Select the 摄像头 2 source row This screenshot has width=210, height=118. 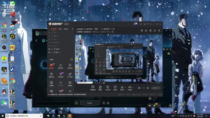61,36
